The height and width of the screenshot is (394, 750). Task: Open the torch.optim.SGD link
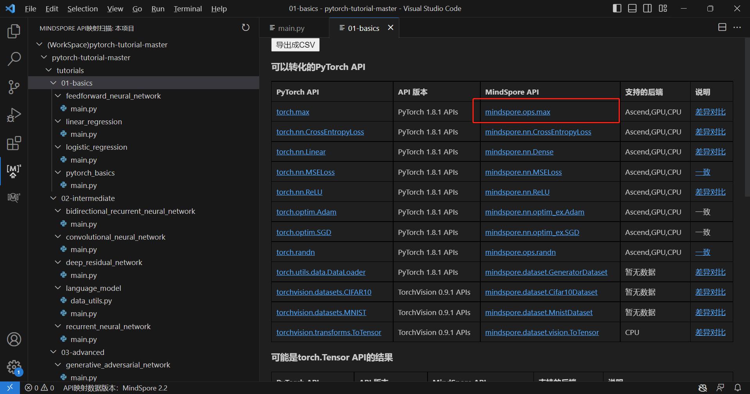[304, 232]
